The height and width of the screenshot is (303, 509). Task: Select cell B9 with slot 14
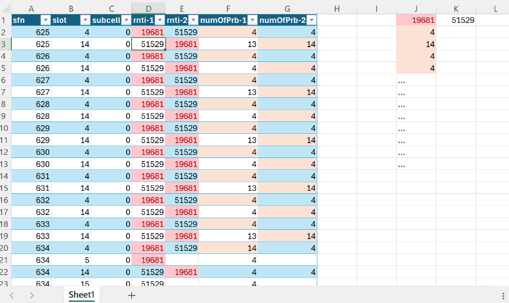coord(71,116)
